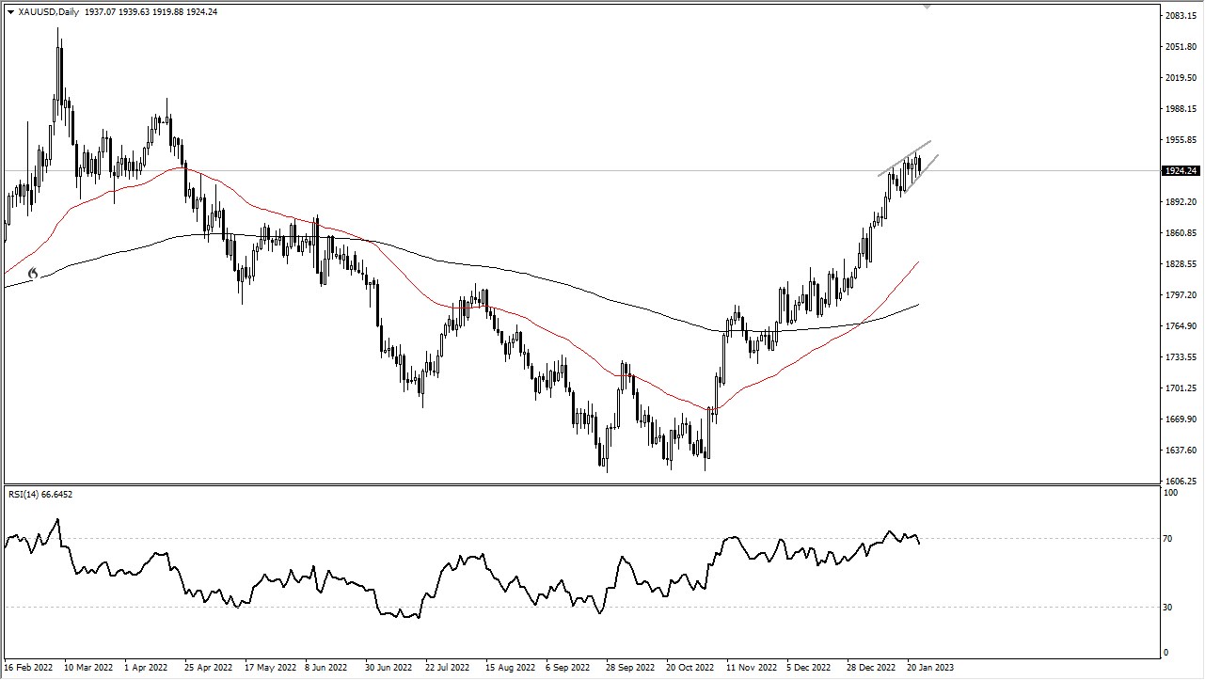Click the MetaTrader logo watermark on the chart

pyautogui.click(x=34, y=274)
